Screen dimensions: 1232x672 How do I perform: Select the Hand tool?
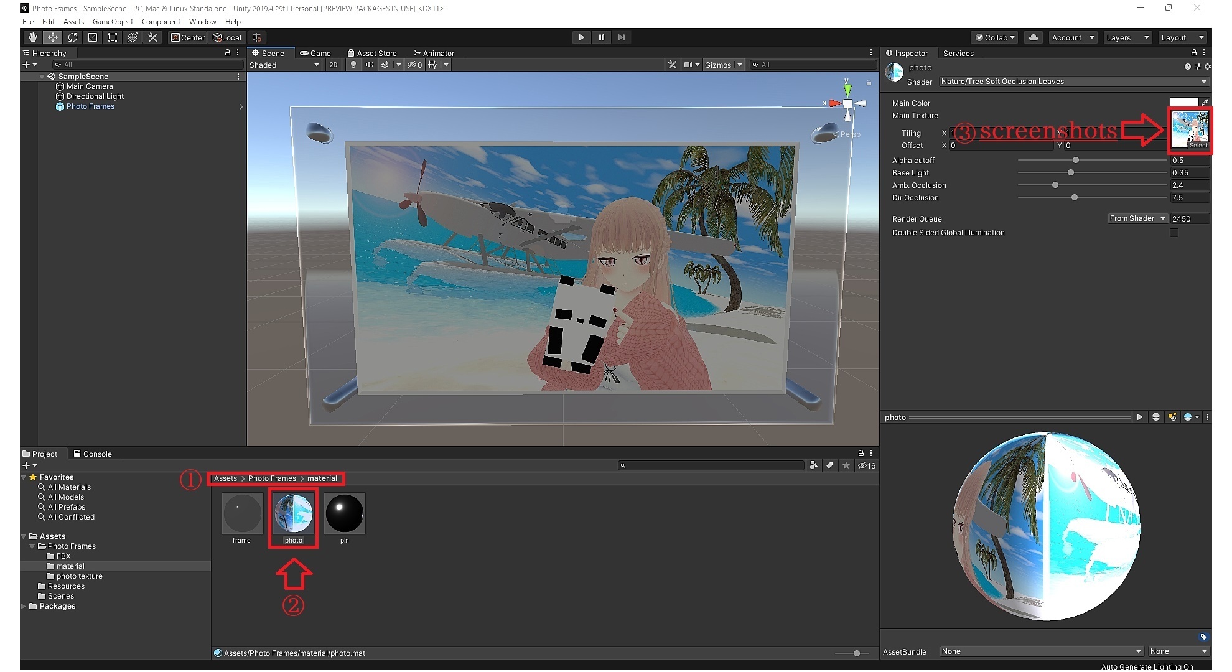coord(32,37)
